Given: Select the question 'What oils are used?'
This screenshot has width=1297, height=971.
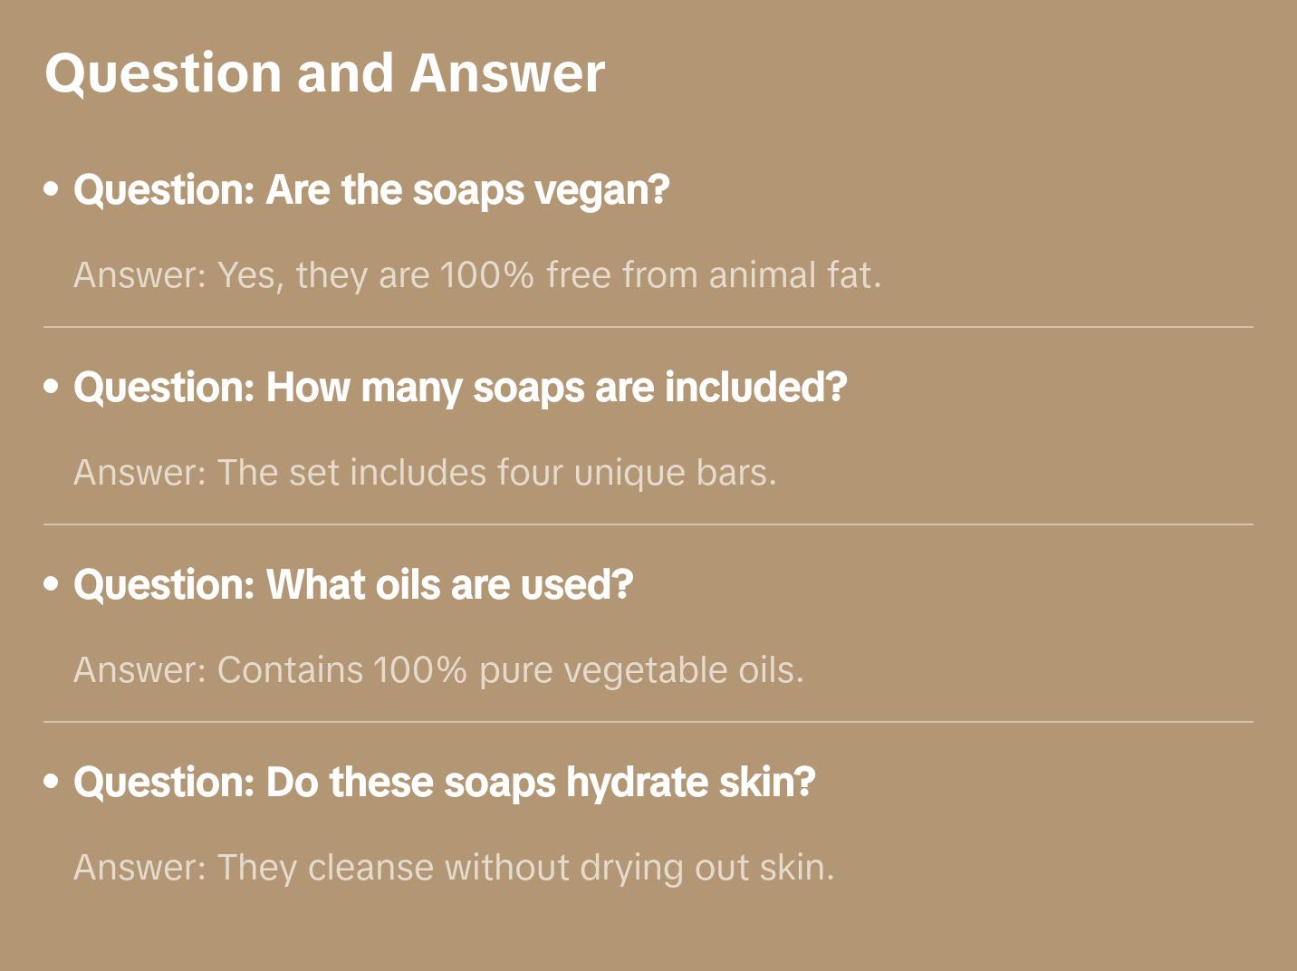Looking at the screenshot, I should (x=353, y=585).
